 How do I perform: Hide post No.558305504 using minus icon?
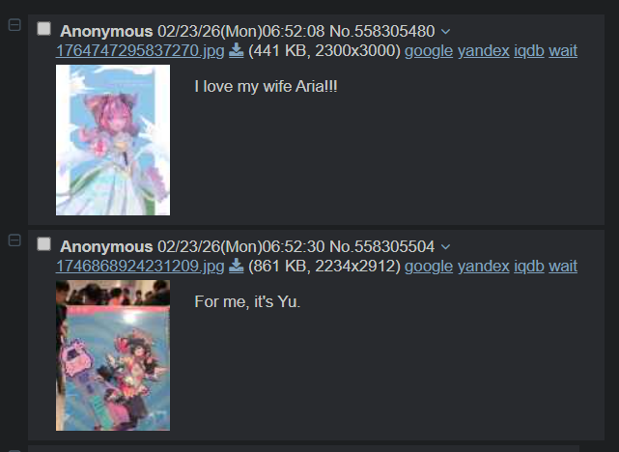tap(14, 240)
